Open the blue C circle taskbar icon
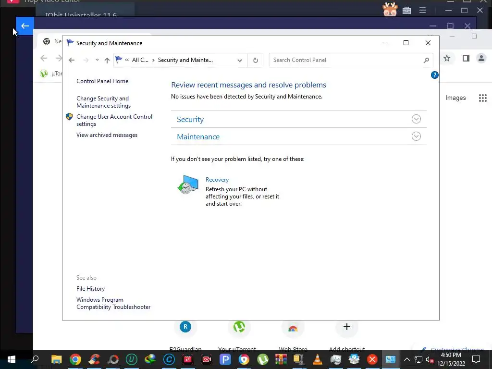 coord(169,359)
